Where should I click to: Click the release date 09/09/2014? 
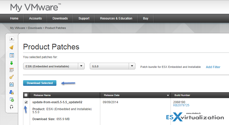point(111,102)
